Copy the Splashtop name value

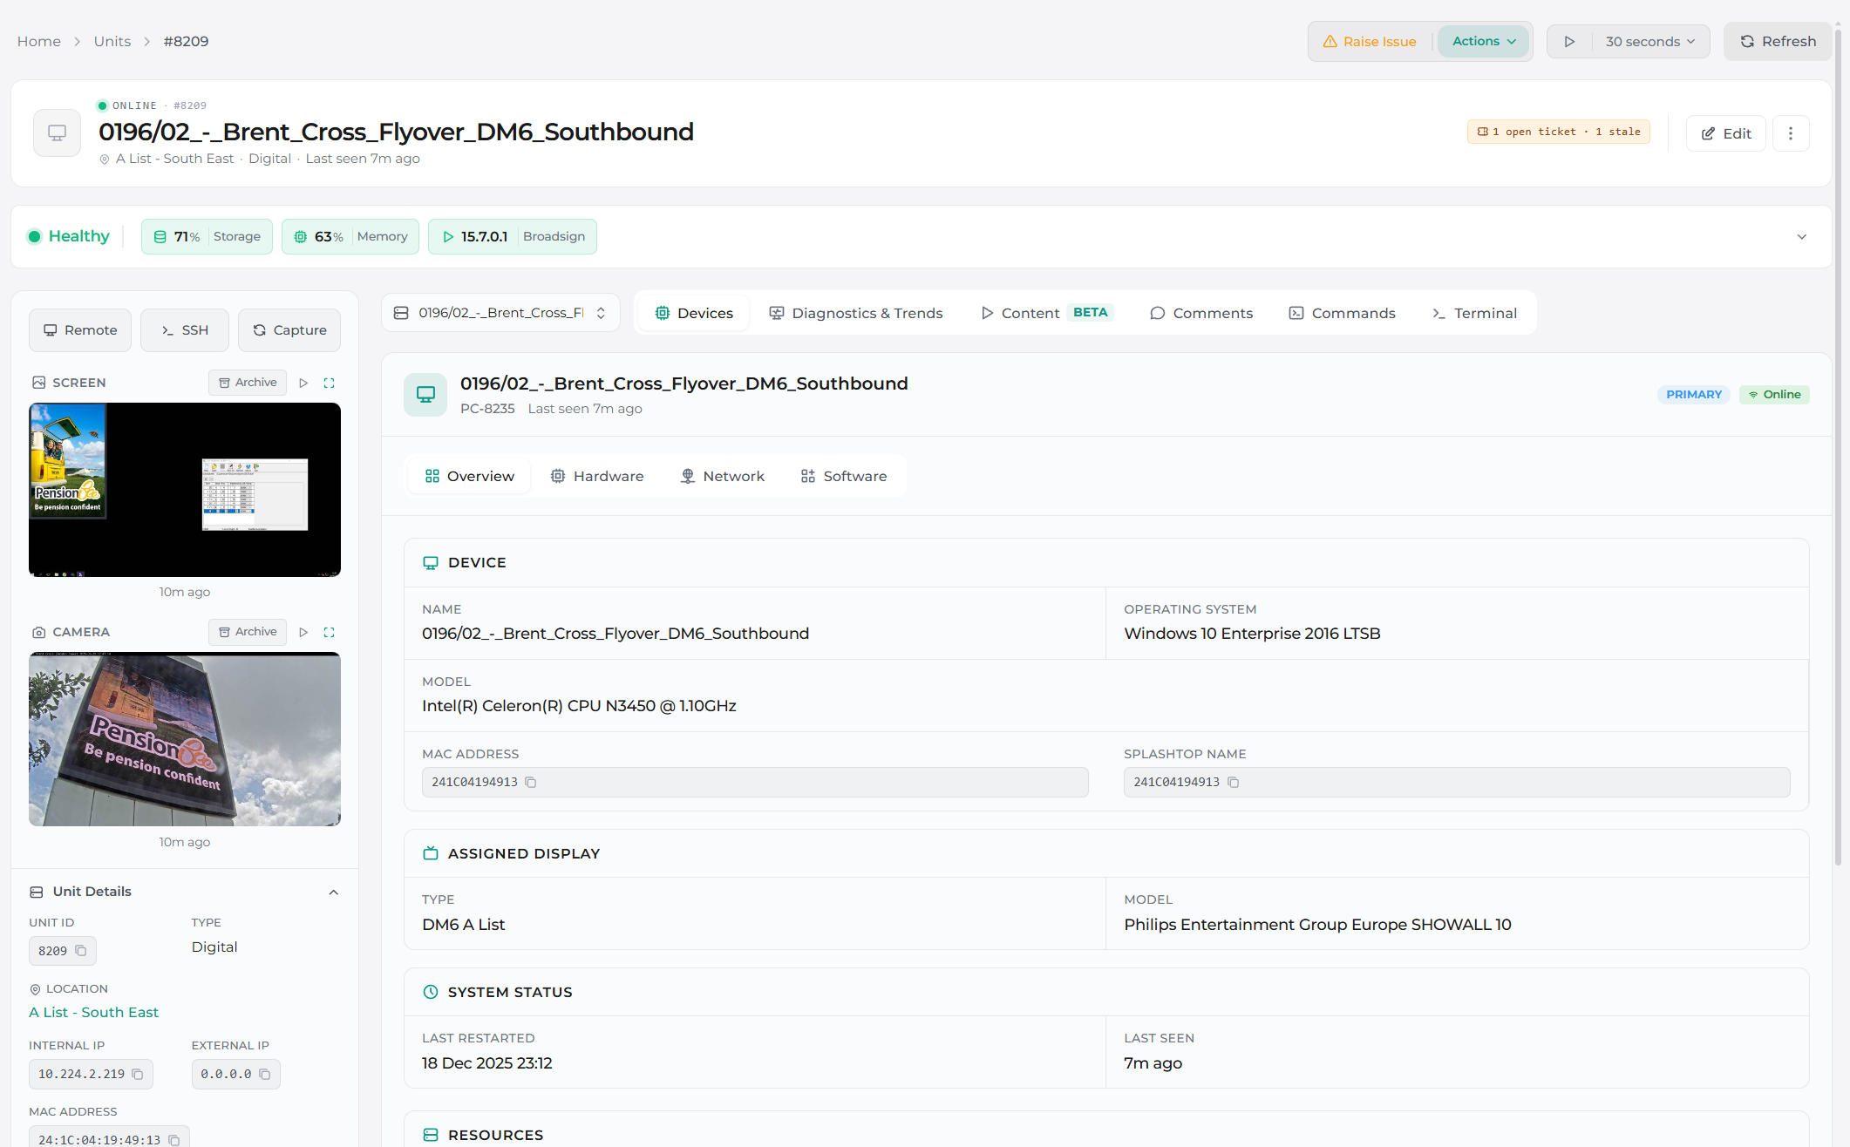pyautogui.click(x=1233, y=783)
